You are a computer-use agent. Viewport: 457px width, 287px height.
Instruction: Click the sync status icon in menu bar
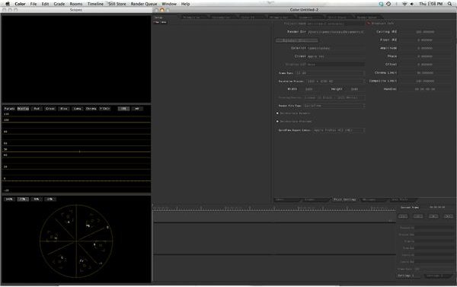(381, 4)
